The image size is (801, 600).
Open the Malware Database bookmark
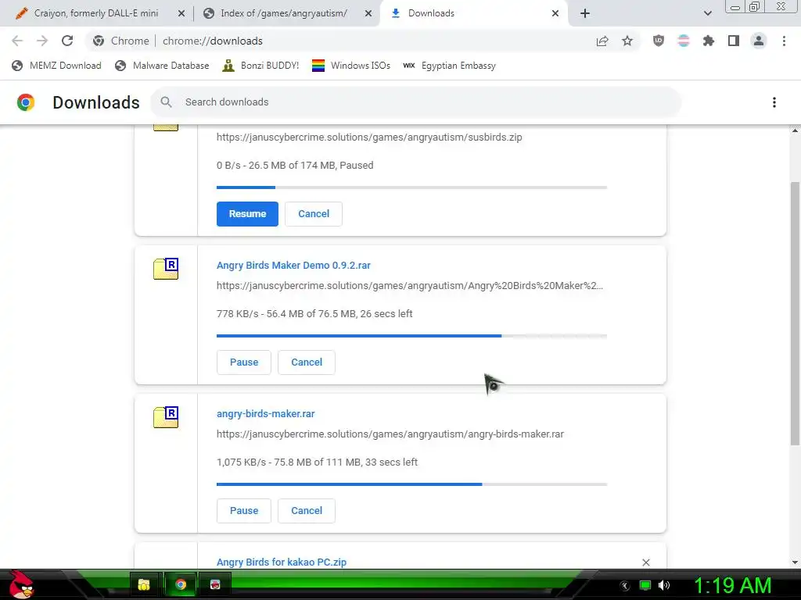pyautogui.click(x=162, y=66)
